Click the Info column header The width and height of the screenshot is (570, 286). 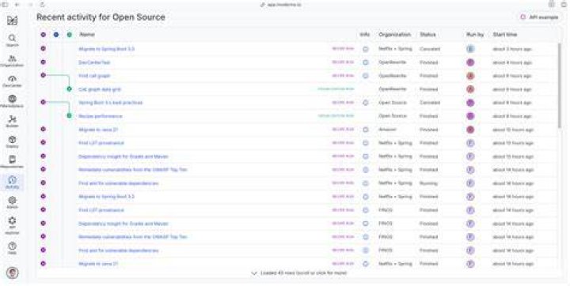point(365,35)
